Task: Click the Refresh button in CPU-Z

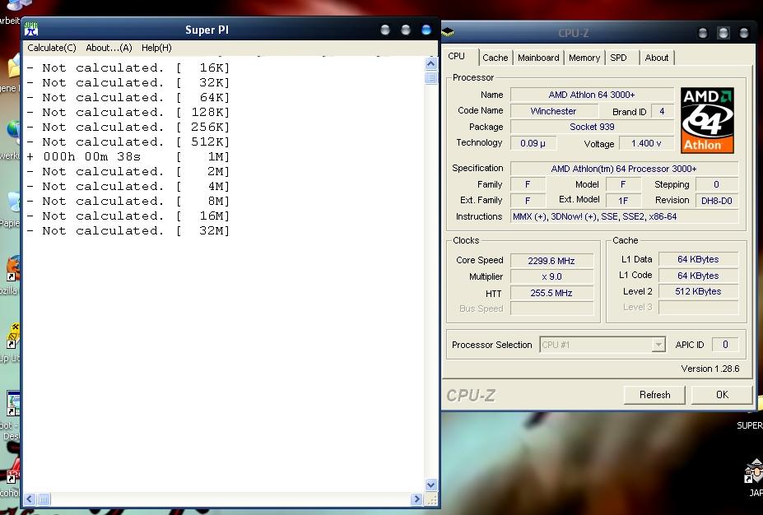Action: (654, 394)
